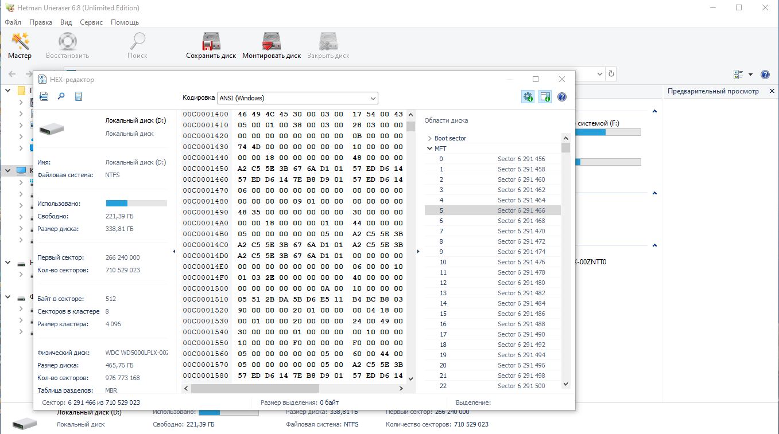The image size is (779, 434).
Task: Click the drive image in HEX editor
Action: [x=52, y=128]
